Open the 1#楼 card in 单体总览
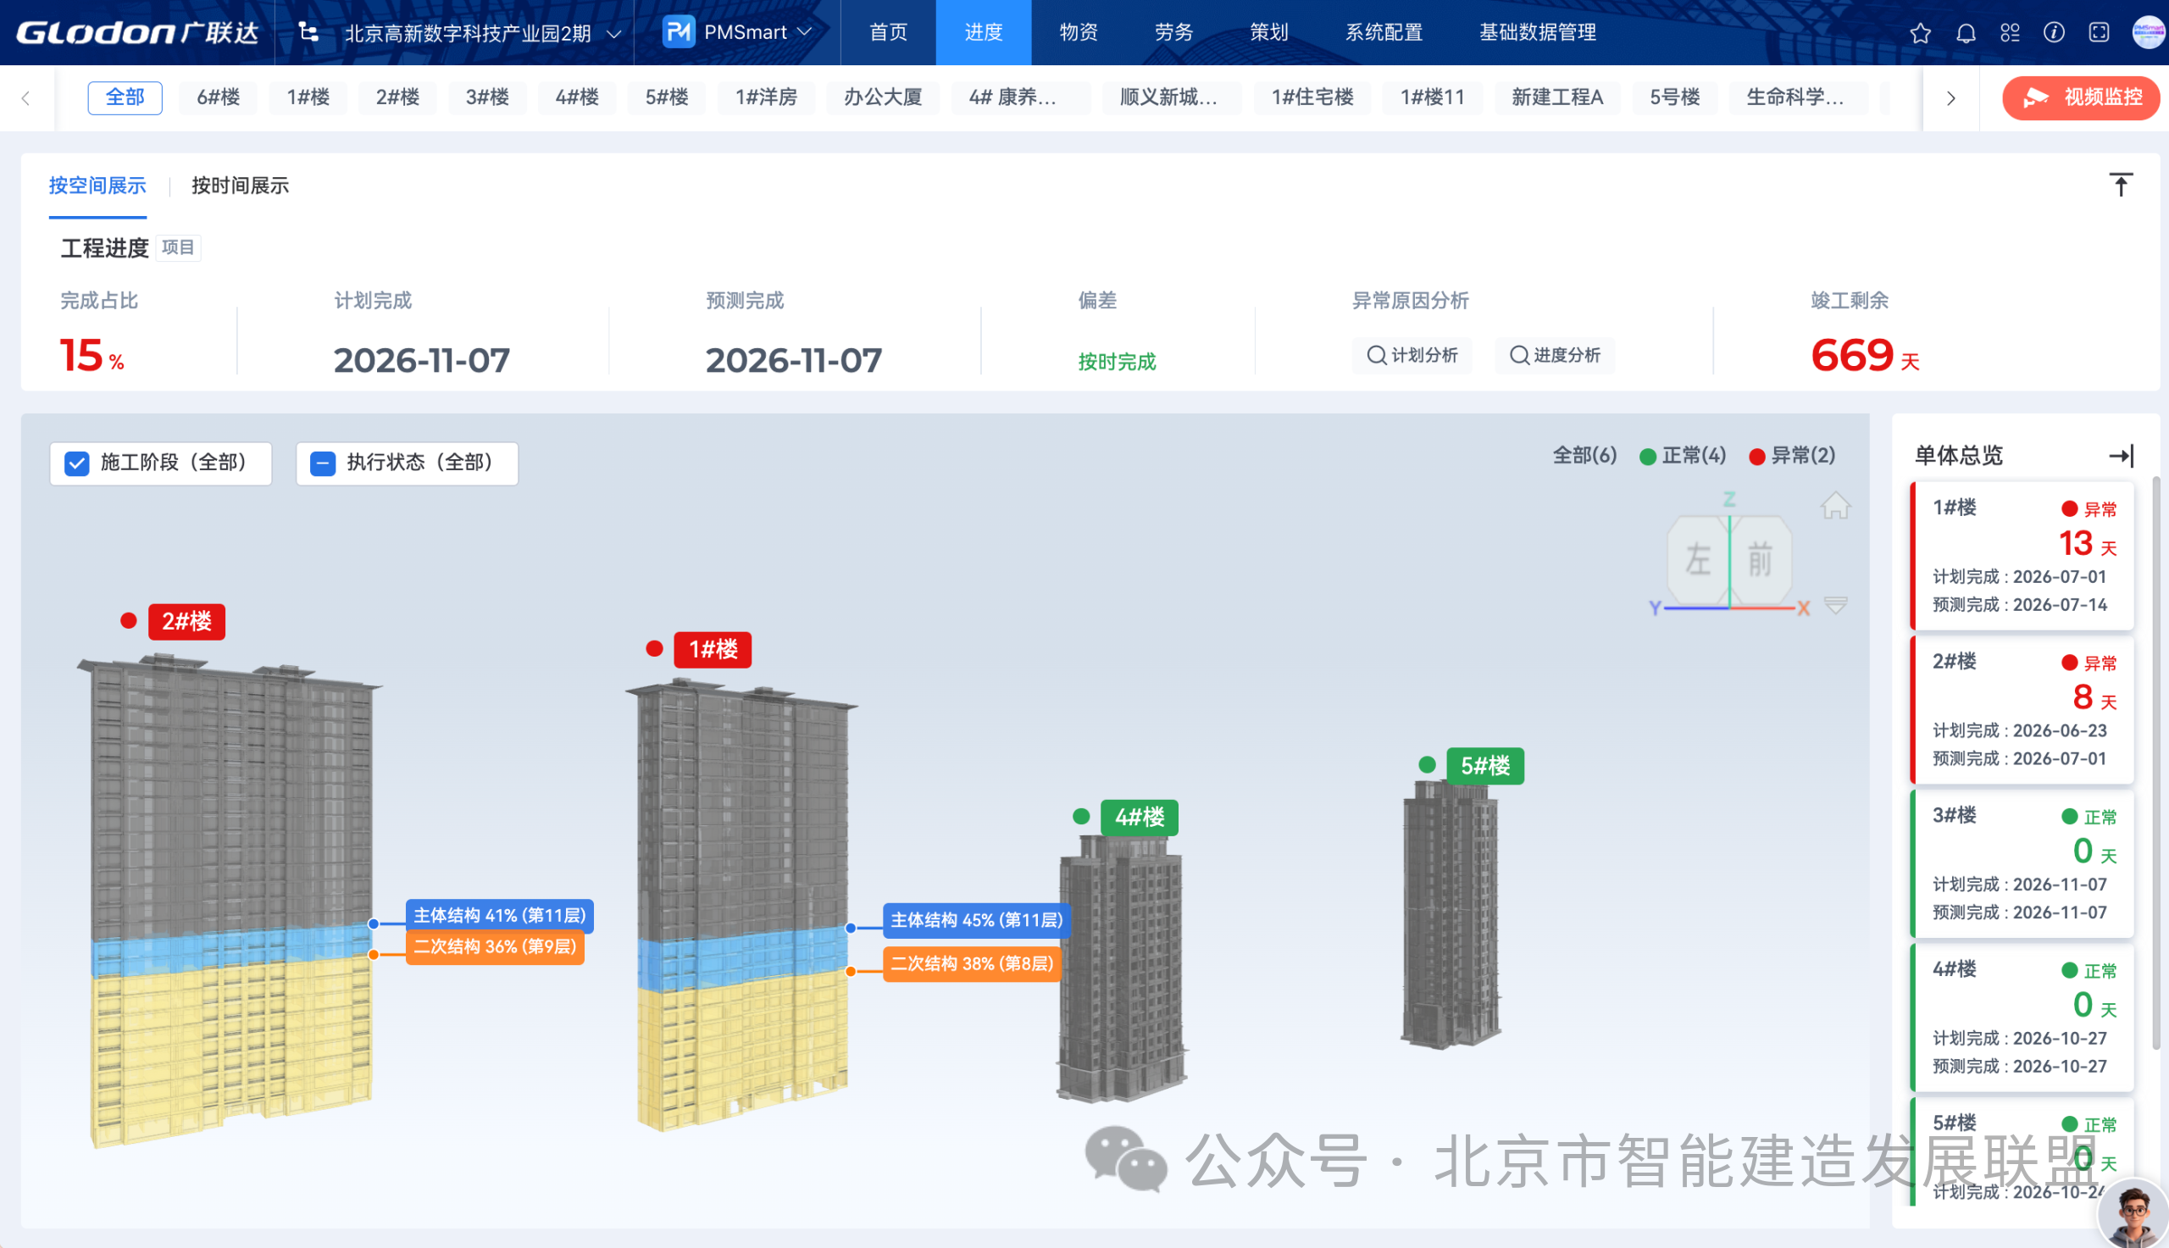Image resolution: width=2169 pixels, height=1248 pixels. 2022,556
